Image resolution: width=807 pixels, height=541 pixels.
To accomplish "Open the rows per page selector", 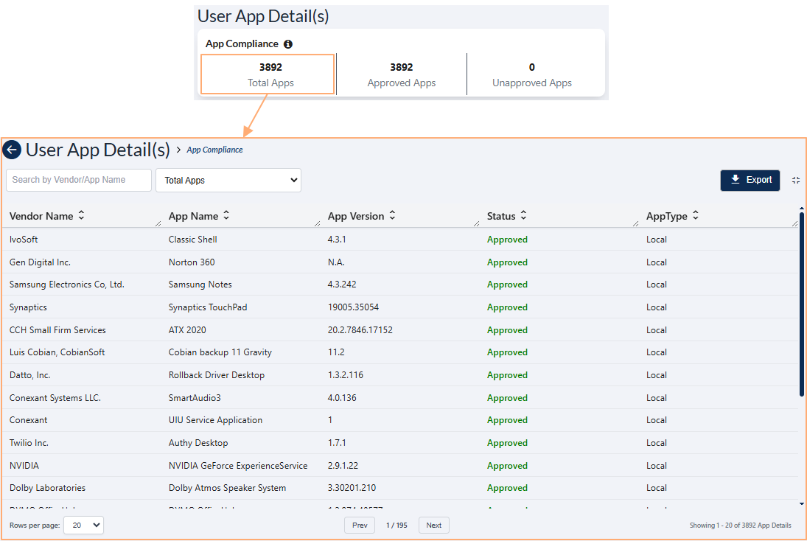I will 83,525.
